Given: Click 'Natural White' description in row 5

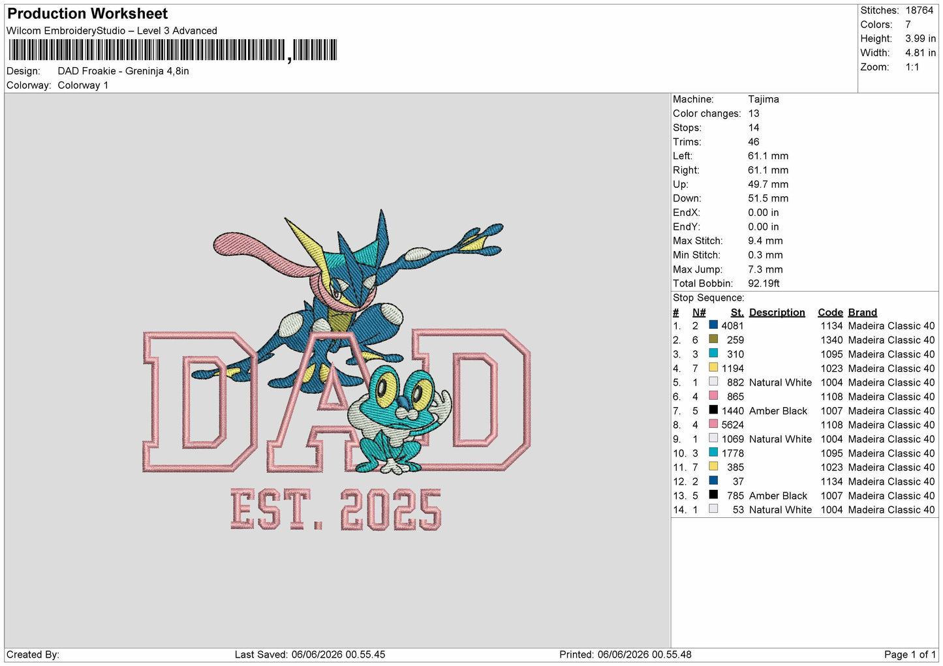Looking at the screenshot, I should tap(781, 382).
